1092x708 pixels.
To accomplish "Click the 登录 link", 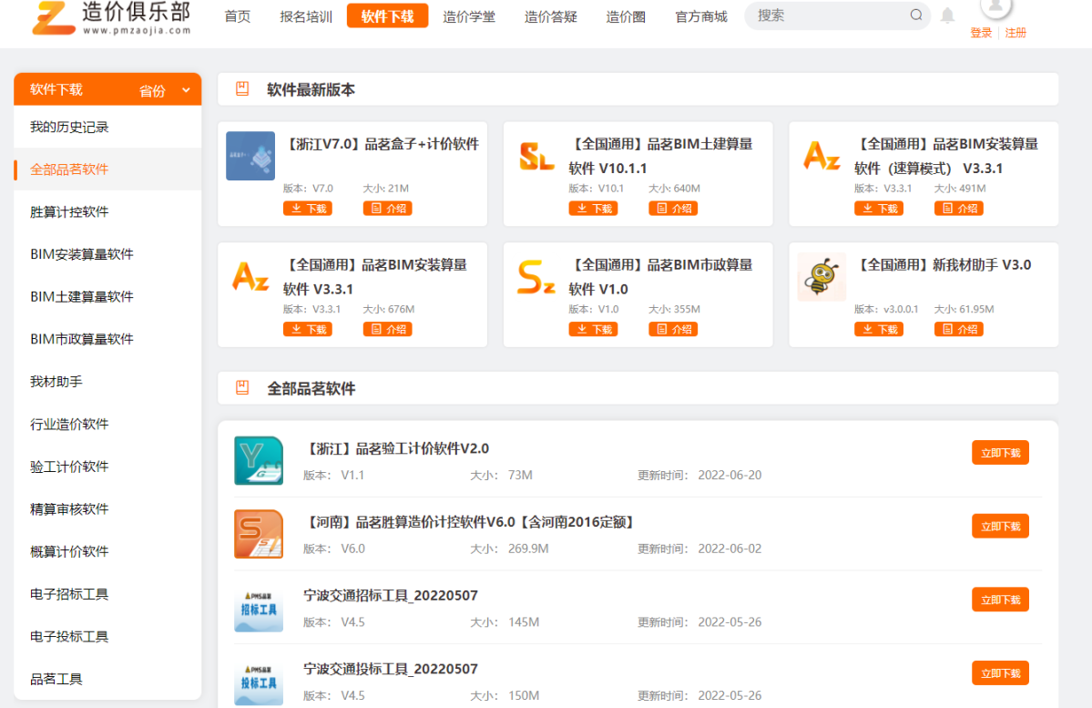I will pos(981,33).
